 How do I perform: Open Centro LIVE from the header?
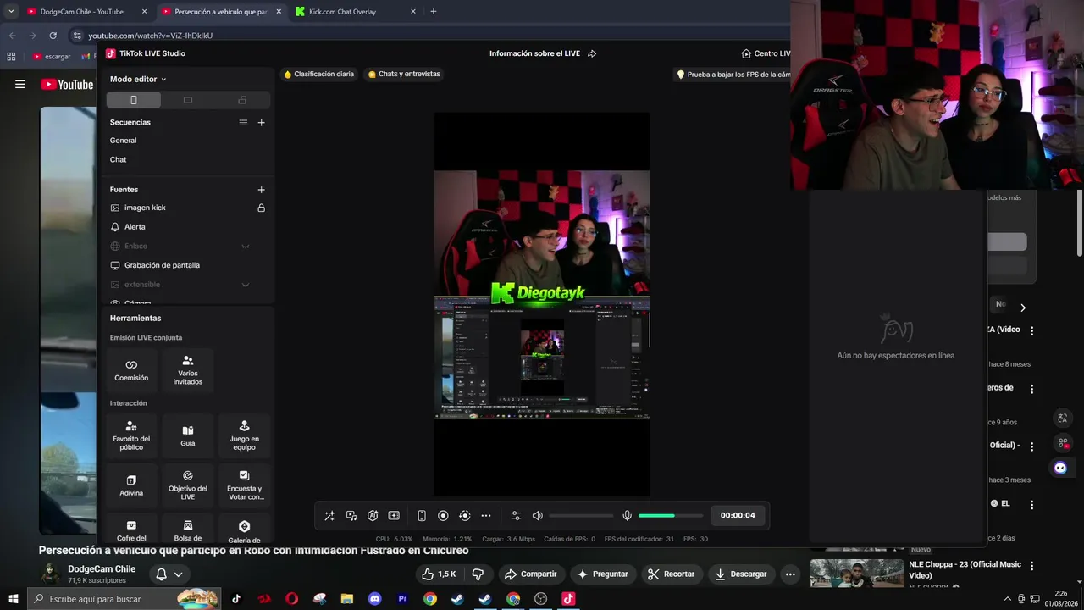(766, 53)
